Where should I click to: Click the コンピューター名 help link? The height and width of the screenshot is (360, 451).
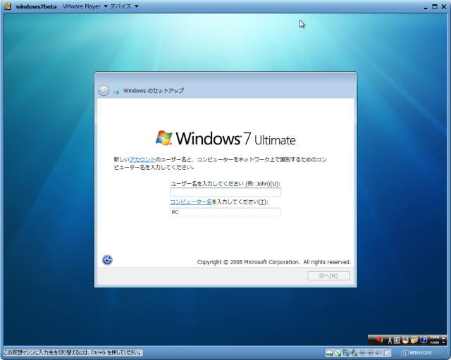pos(191,202)
